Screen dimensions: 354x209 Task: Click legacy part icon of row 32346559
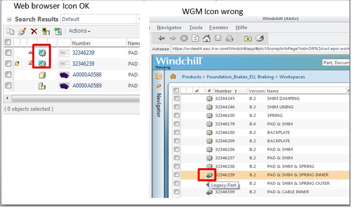tap(209, 192)
